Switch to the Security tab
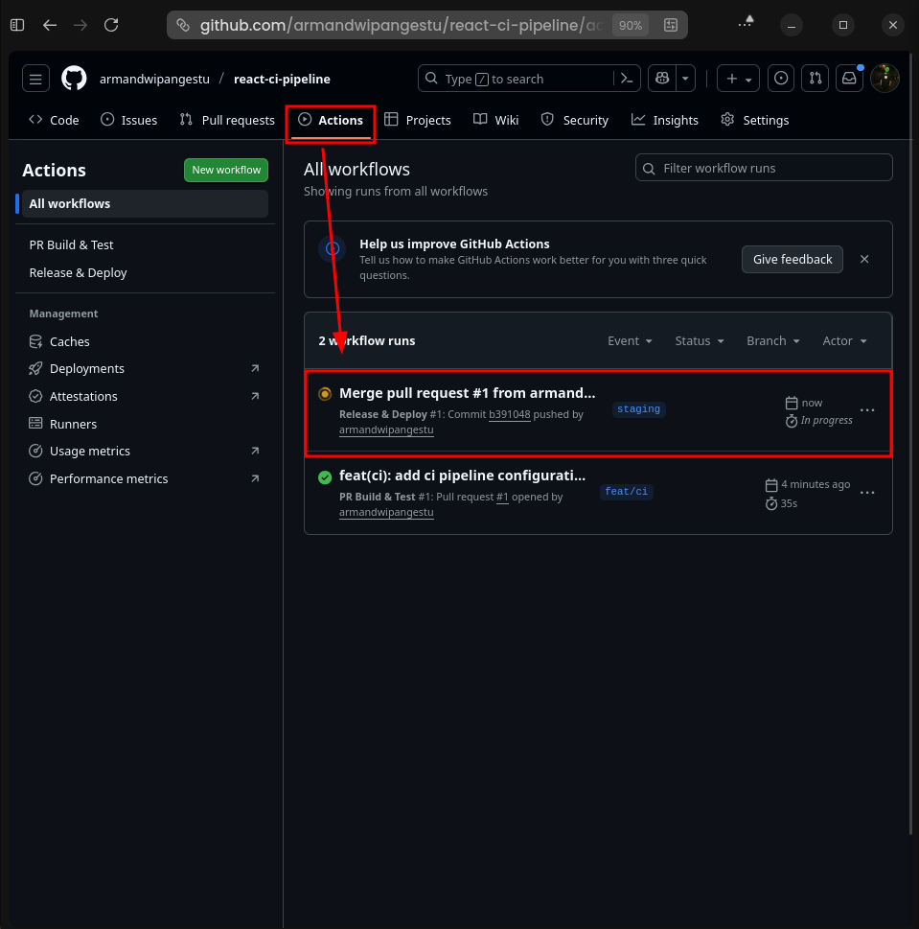The height and width of the screenshot is (929, 919). pos(575,120)
